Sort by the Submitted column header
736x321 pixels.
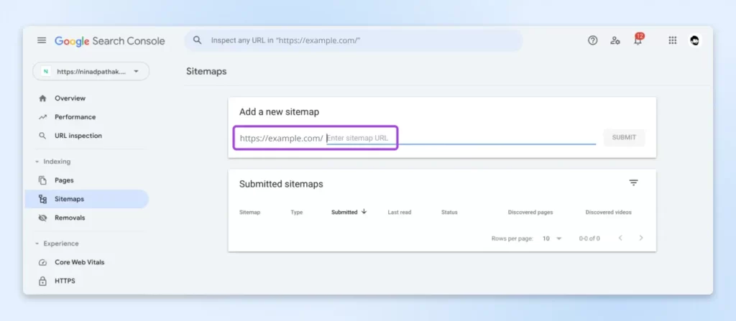coord(345,213)
